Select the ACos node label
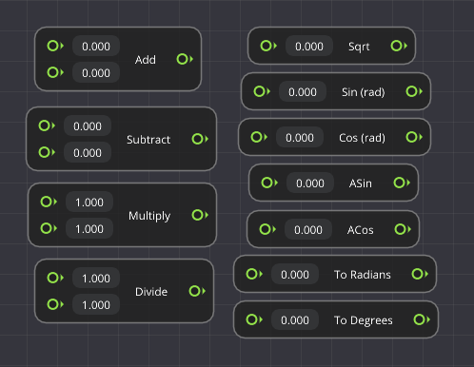 [361, 230]
